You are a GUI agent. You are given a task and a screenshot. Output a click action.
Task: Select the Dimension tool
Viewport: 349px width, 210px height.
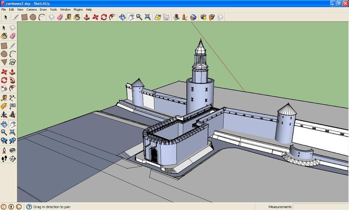[x=13, y=98]
